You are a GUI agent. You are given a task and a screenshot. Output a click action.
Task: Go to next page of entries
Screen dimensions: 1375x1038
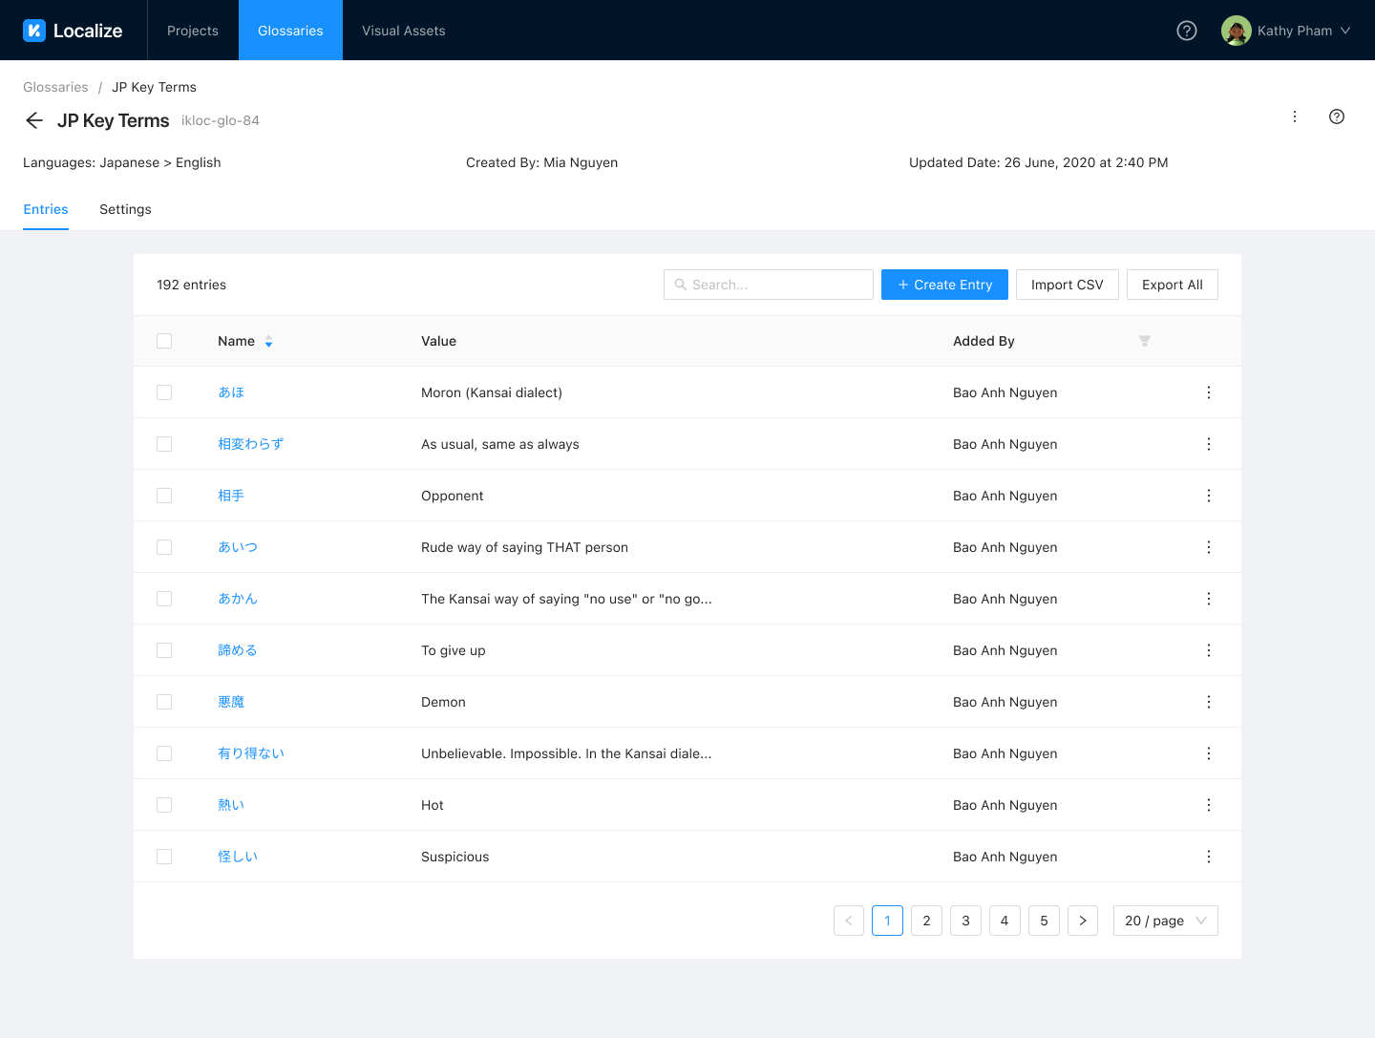click(1082, 921)
